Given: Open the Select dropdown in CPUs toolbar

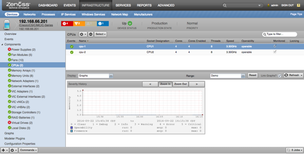Looking at the screenshot, I should click(x=100, y=34).
